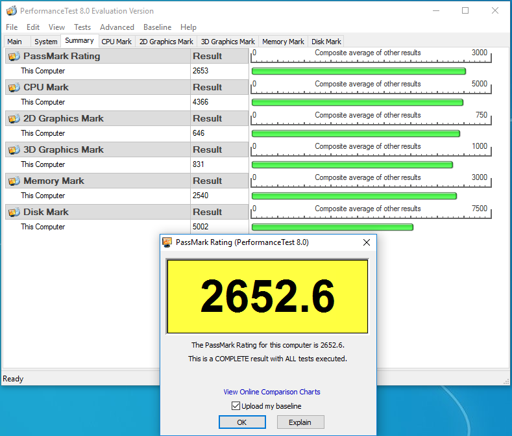Select the 2D Graphics Mark header label
This screenshot has width=512, height=436.
click(x=64, y=118)
